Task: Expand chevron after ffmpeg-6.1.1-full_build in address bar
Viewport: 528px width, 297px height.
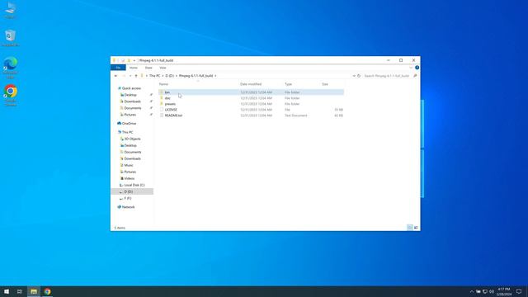Action: click(215, 76)
